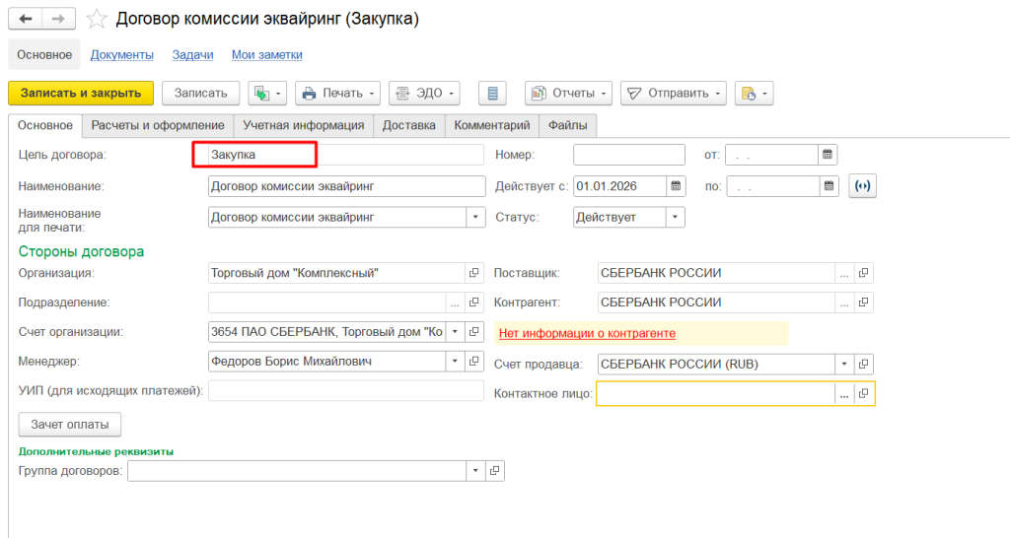Expand the Менеджер dropdown list

pos(454,362)
